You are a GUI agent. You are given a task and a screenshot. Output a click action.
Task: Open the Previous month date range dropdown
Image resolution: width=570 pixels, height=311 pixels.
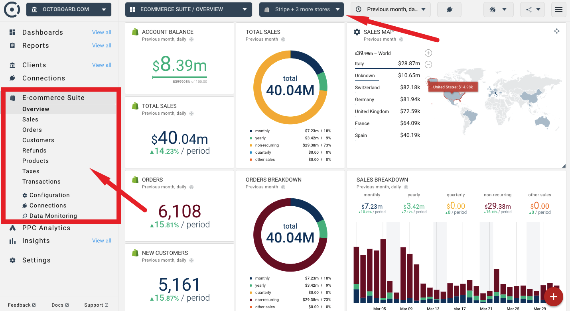(x=391, y=10)
